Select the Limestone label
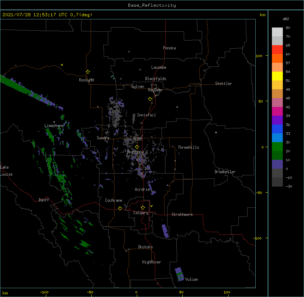Viewport: 304px width, 297px height. (x=54, y=126)
